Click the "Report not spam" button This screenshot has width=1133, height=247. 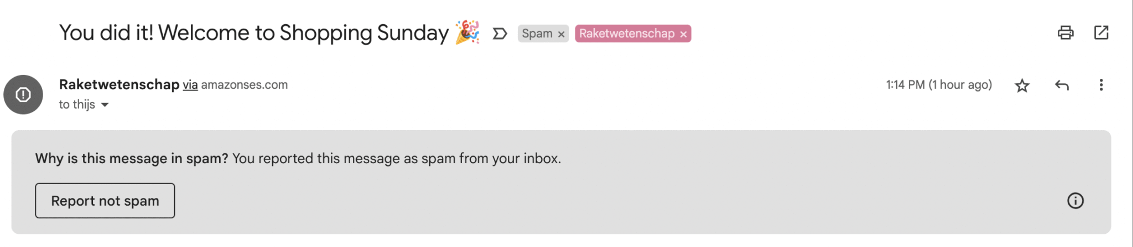coord(105,201)
